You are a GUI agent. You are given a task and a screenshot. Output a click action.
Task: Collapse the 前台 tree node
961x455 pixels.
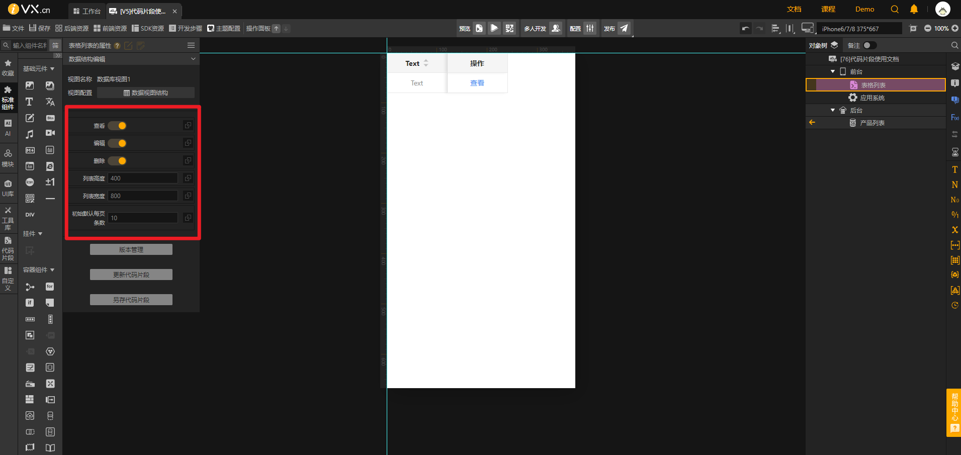(833, 72)
